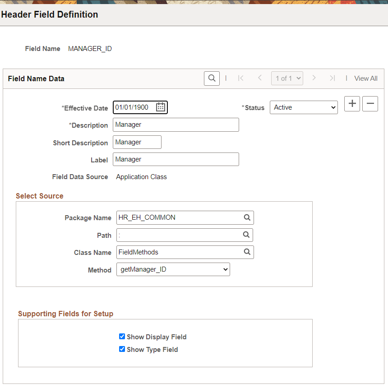
Task: Uncheck Show Display Field checkbox
Action: 122,337
